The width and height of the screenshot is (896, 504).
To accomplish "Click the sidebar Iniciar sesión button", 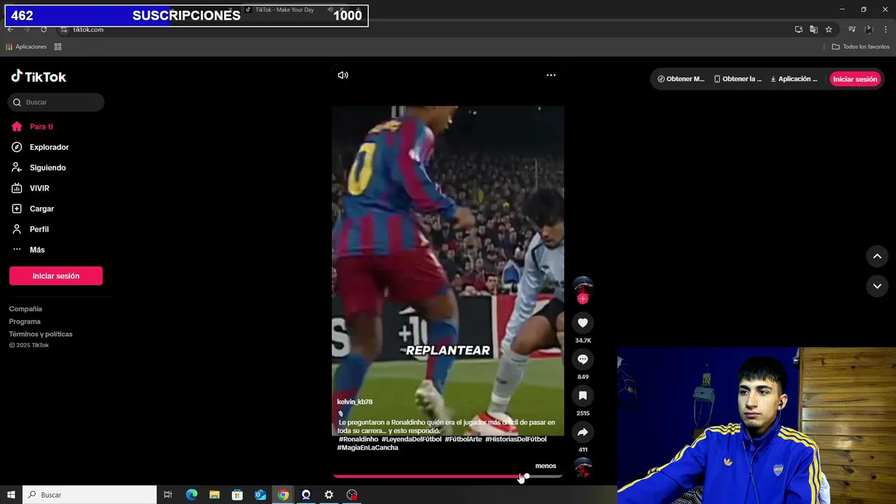I will click(56, 276).
